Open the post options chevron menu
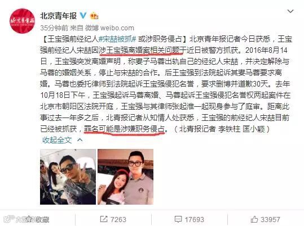The height and width of the screenshot is (226, 304). coord(290,11)
